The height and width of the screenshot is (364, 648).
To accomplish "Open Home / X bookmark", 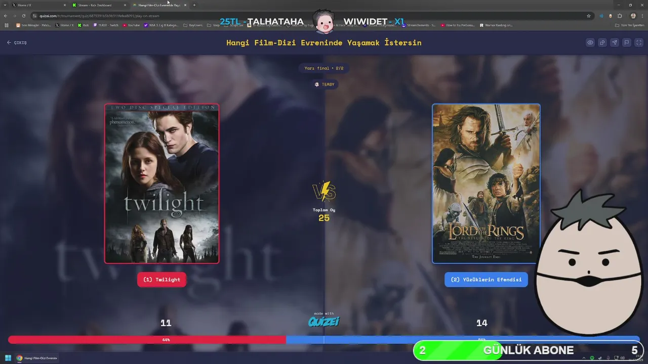I will 64,25.
